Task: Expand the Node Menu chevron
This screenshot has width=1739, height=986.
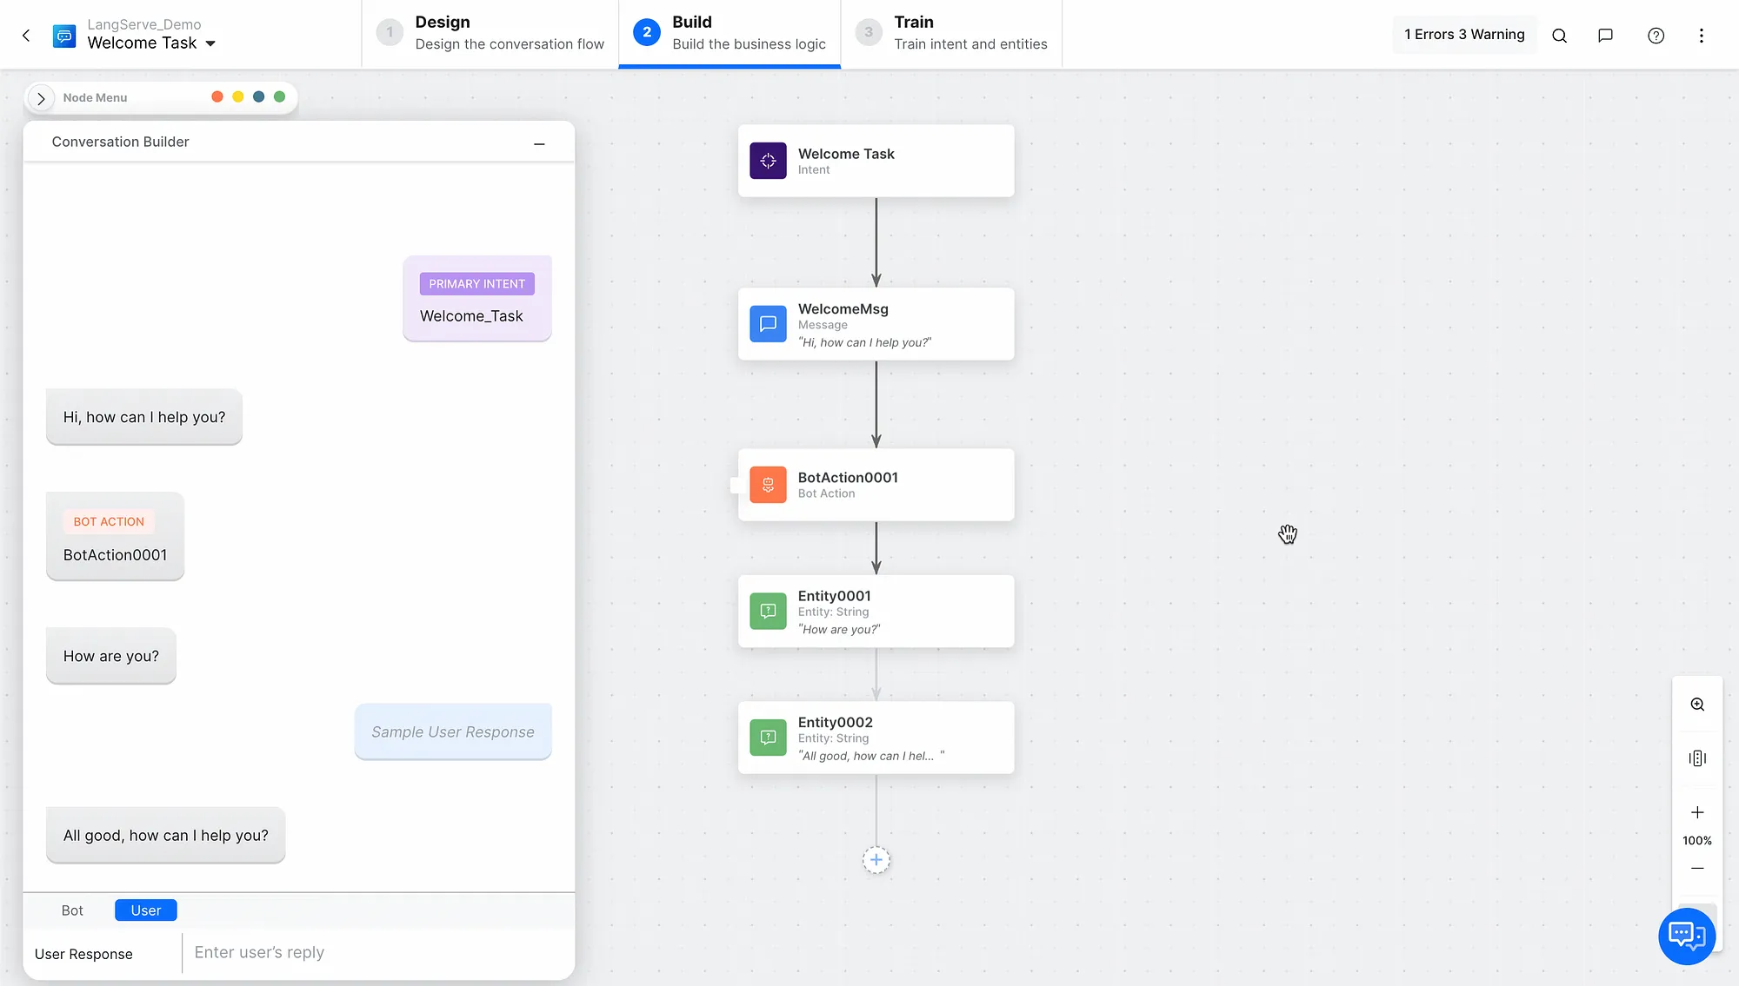Action: [x=41, y=98]
